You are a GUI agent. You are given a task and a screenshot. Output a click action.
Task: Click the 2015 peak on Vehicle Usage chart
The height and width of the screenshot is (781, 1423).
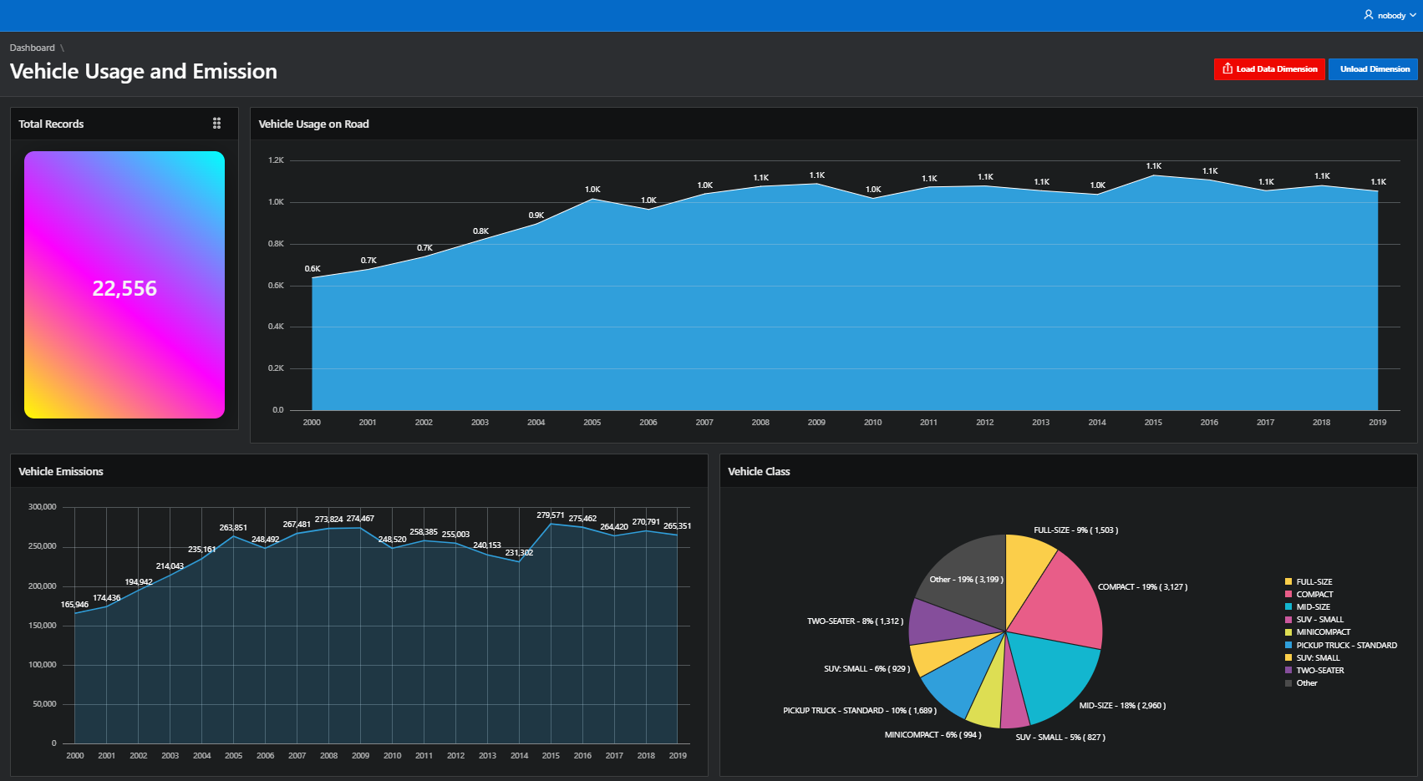[1154, 175]
